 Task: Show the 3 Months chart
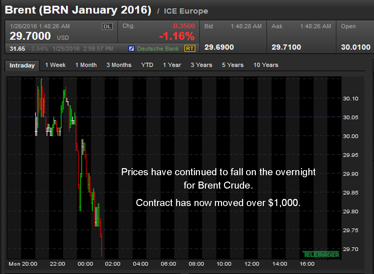119,65
